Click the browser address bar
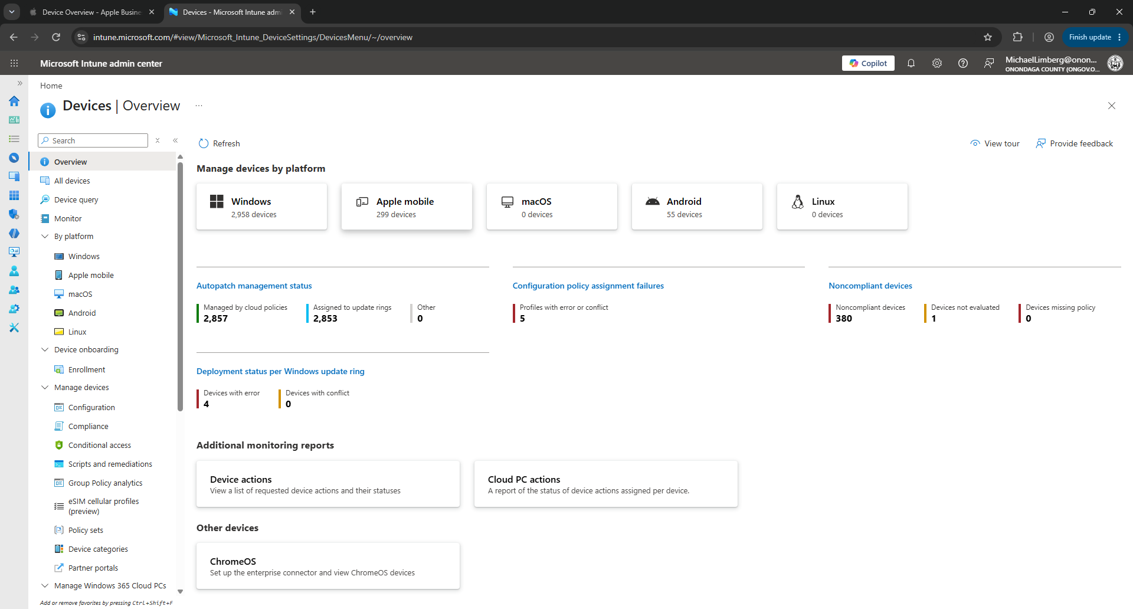This screenshot has height=609, width=1133. [x=531, y=37]
